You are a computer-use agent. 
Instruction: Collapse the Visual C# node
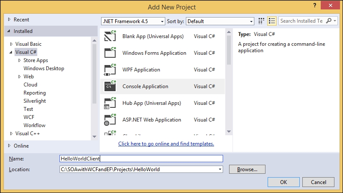click(x=11, y=52)
